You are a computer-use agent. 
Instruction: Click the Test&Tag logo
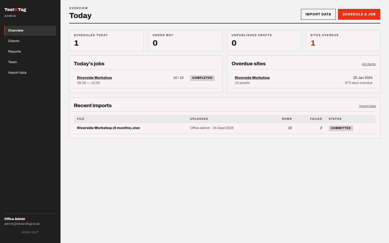[x=15, y=10]
